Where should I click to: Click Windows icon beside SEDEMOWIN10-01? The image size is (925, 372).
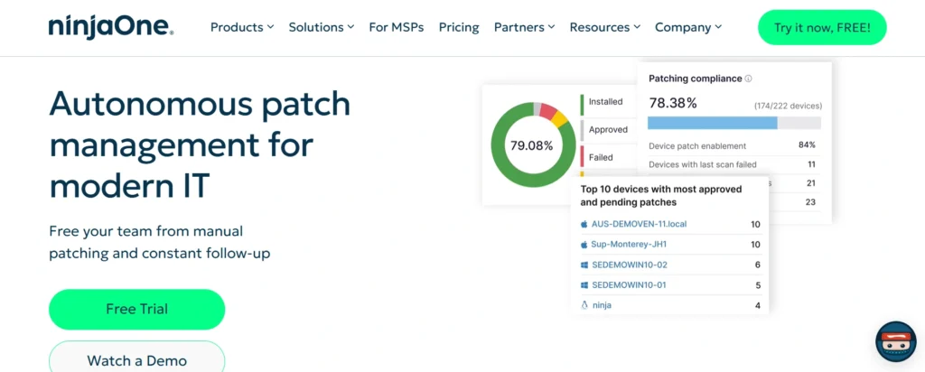pyautogui.click(x=584, y=284)
